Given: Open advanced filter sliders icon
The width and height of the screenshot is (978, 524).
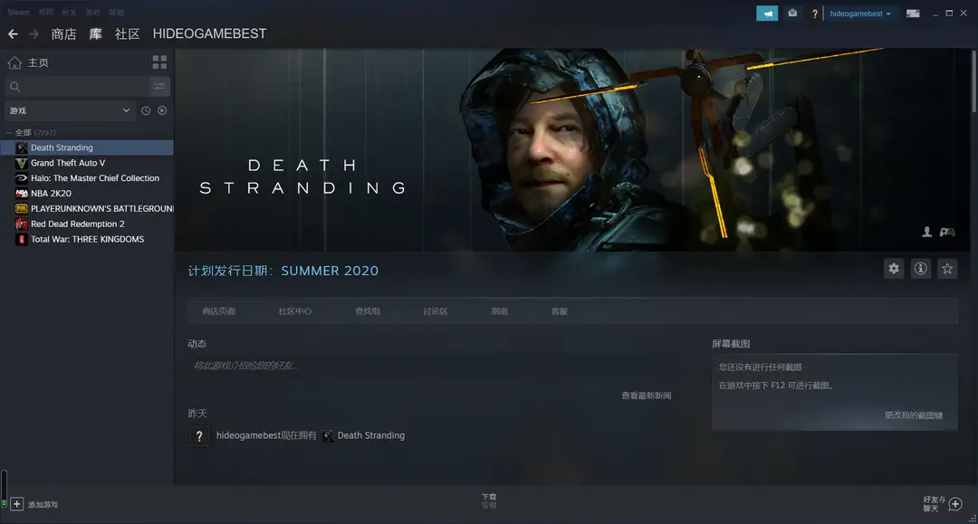Looking at the screenshot, I should (159, 87).
